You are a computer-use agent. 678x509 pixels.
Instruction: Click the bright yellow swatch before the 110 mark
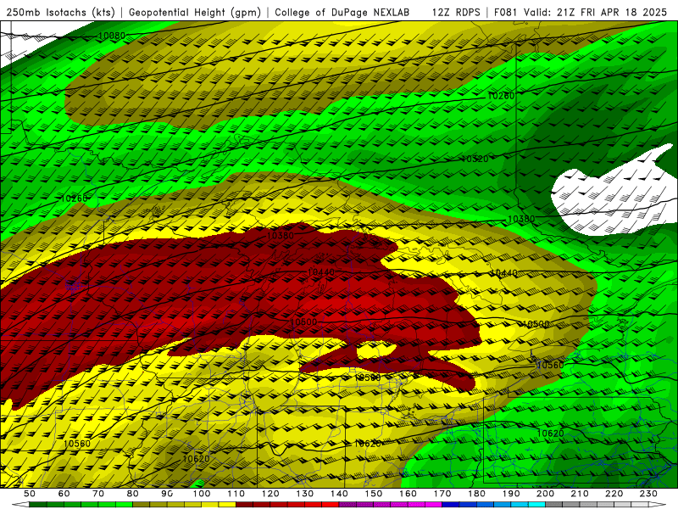[x=227, y=505]
